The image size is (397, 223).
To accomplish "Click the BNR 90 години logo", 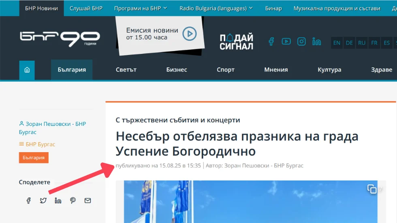I will (60, 39).
